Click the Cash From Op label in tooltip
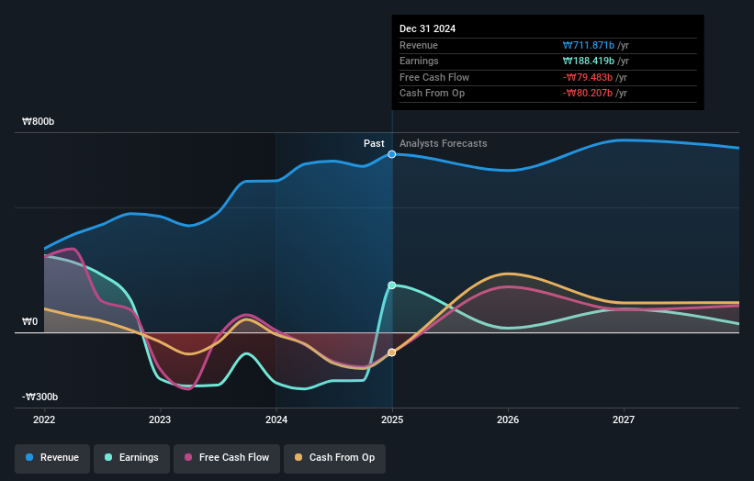 432,94
